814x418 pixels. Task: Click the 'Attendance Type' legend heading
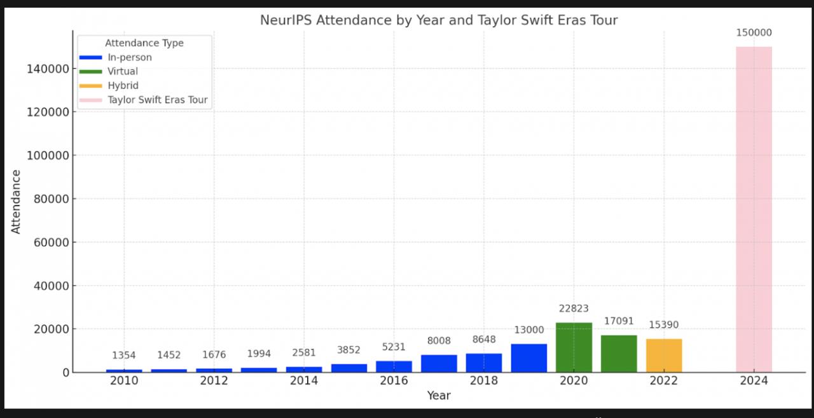[x=144, y=43]
